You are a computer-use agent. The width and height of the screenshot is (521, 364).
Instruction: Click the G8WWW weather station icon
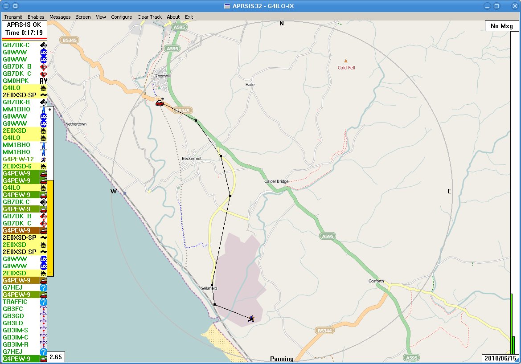(x=43, y=53)
